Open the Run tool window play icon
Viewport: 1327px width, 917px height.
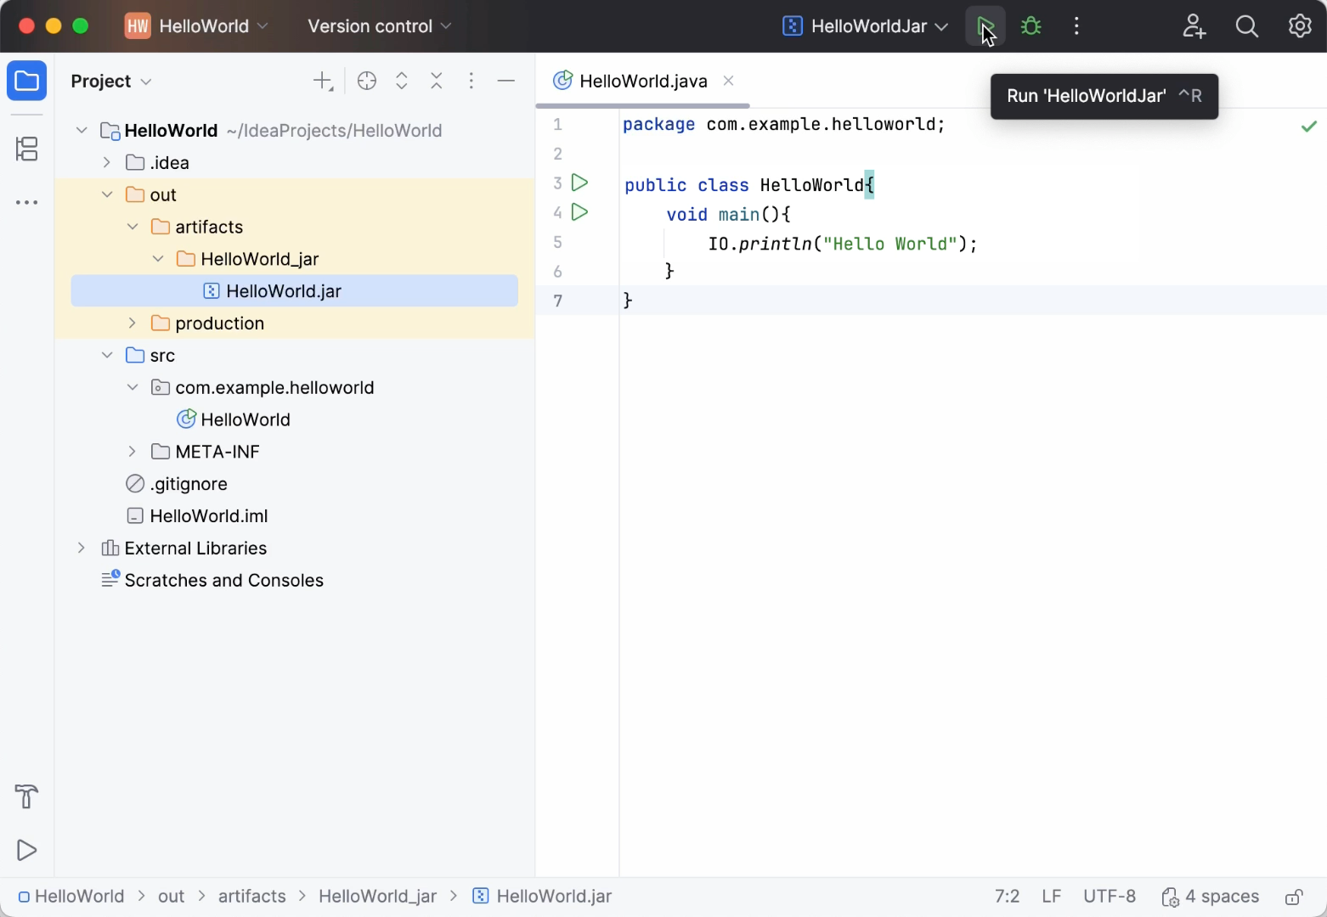[25, 850]
